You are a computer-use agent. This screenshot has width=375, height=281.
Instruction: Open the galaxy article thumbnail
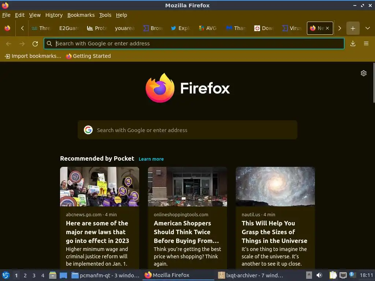(275, 186)
